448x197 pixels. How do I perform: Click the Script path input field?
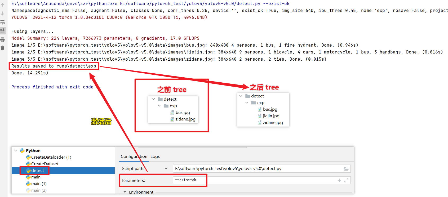click(262, 169)
